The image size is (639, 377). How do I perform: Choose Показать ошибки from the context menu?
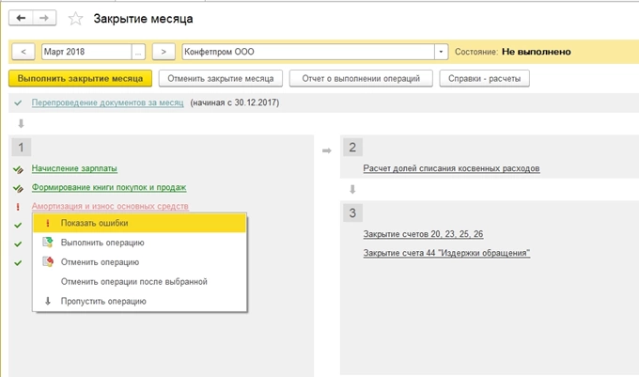click(x=140, y=223)
